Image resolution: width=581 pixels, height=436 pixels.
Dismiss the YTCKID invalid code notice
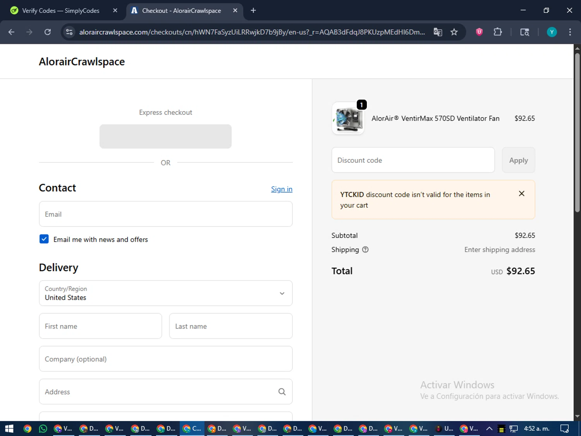521,193
